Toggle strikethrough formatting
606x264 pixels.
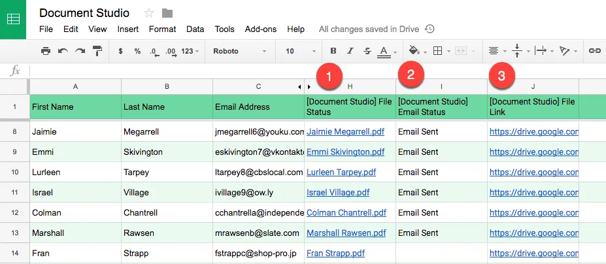coord(367,51)
